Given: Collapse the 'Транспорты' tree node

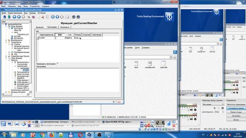Looking at the screenshot, I should click(6, 43).
